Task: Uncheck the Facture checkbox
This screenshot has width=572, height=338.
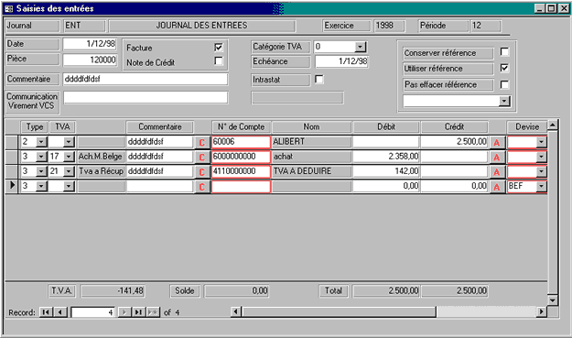Action: click(219, 48)
